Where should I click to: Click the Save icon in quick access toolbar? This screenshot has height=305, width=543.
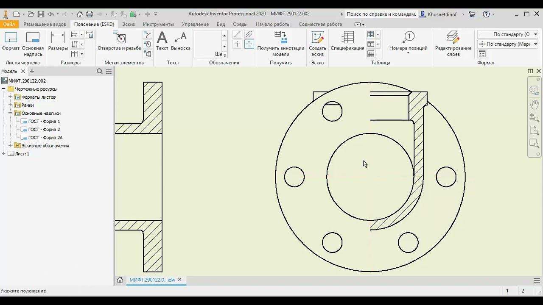pyautogui.click(x=41, y=14)
